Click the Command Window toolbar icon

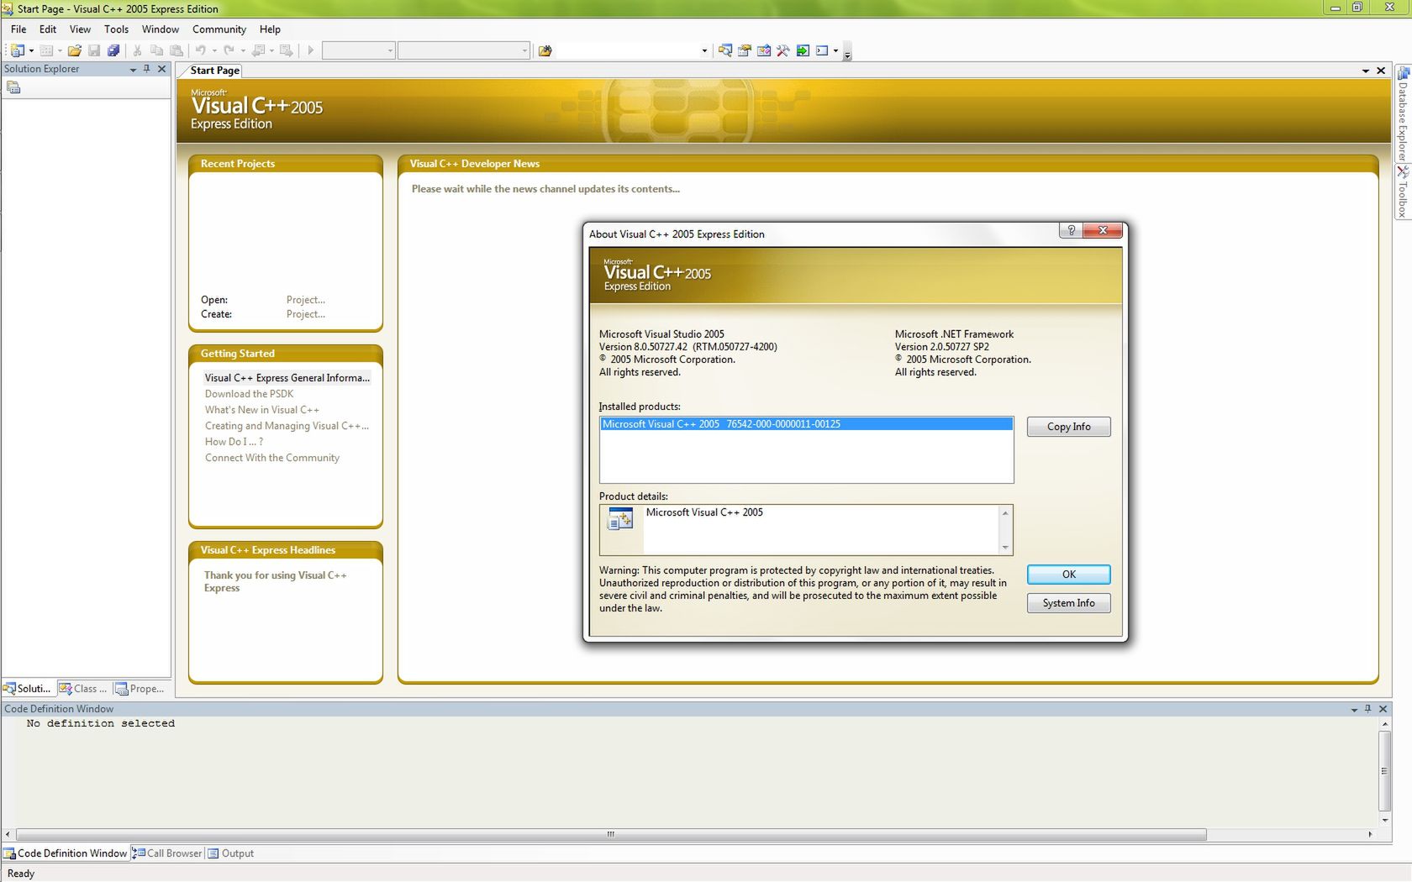click(x=822, y=50)
